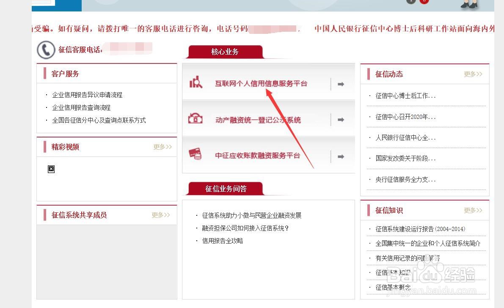Screen dimensions: 504x308
Task: Click 更多>> in 征信动态 panel
Action: [x=473, y=74]
